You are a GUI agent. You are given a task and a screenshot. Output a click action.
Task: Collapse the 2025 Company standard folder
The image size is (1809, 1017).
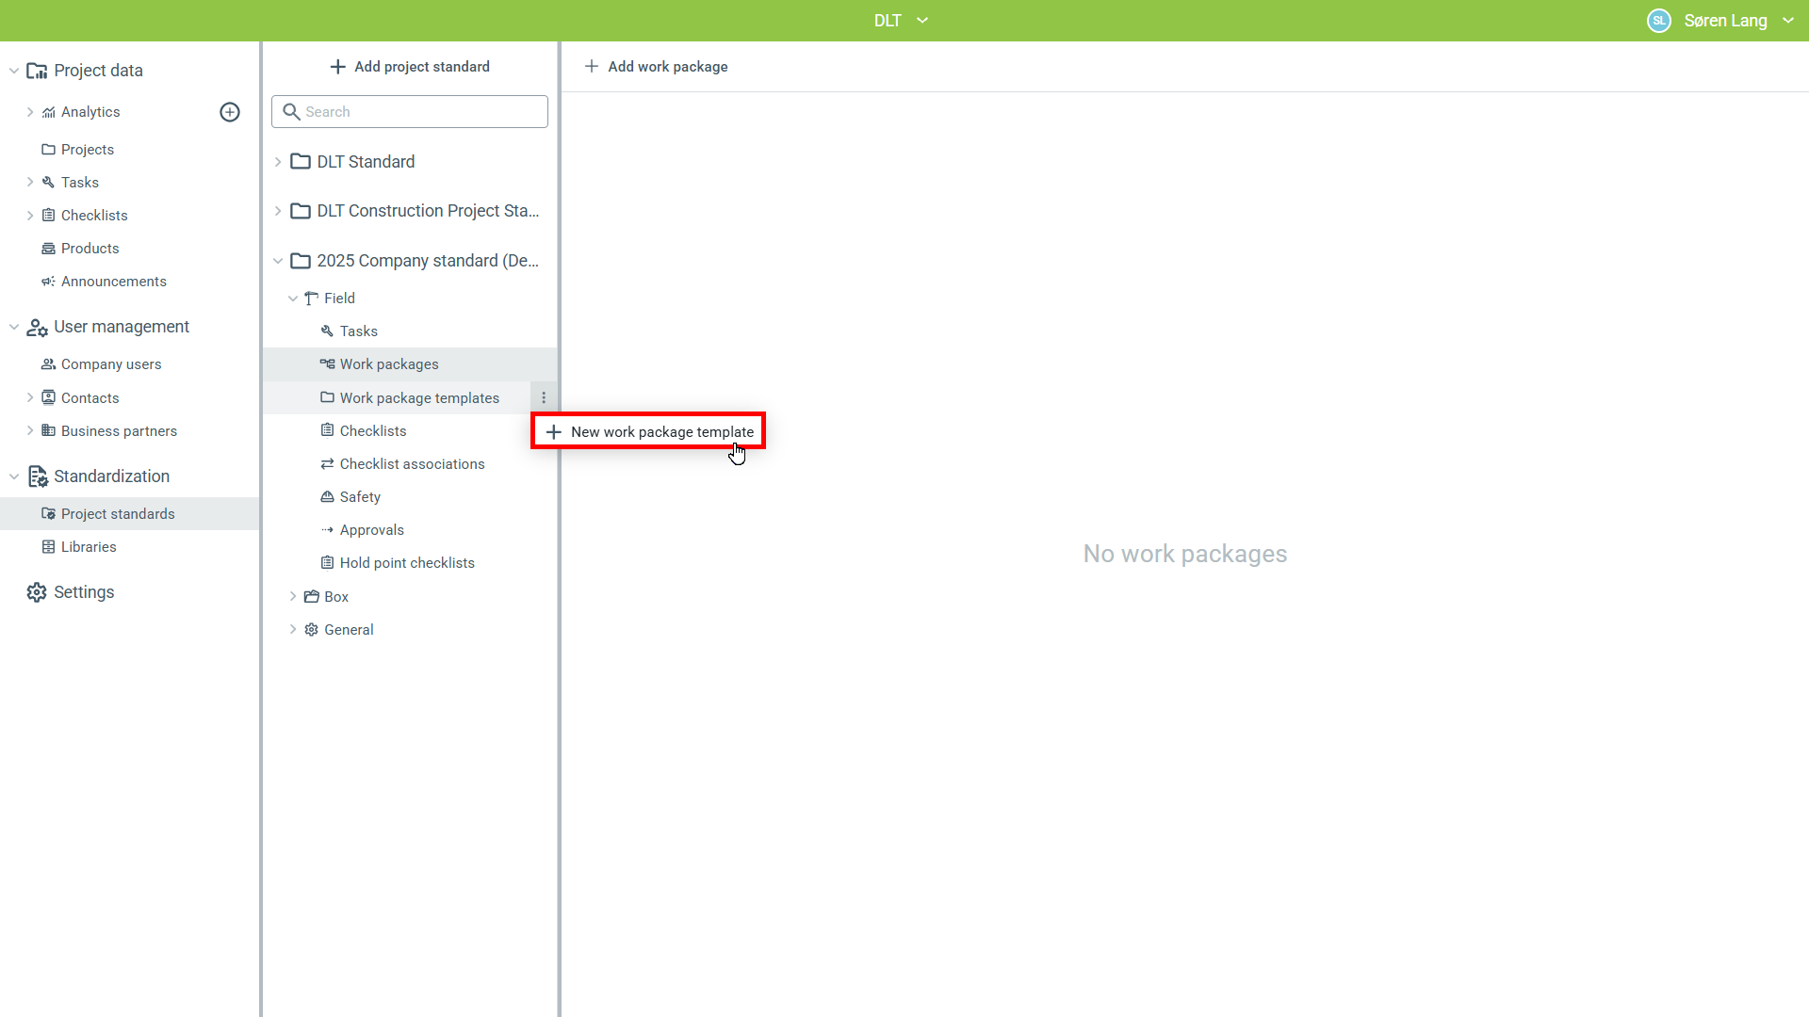click(278, 261)
